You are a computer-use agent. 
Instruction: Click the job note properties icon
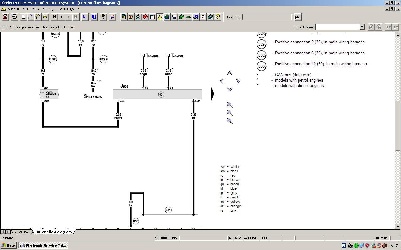[x=298, y=17]
